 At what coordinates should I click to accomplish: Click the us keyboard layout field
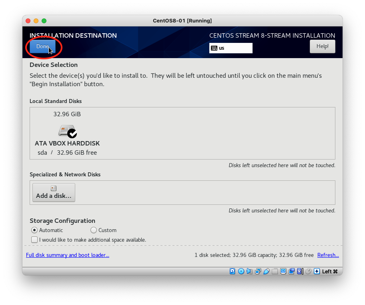click(231, 48)
